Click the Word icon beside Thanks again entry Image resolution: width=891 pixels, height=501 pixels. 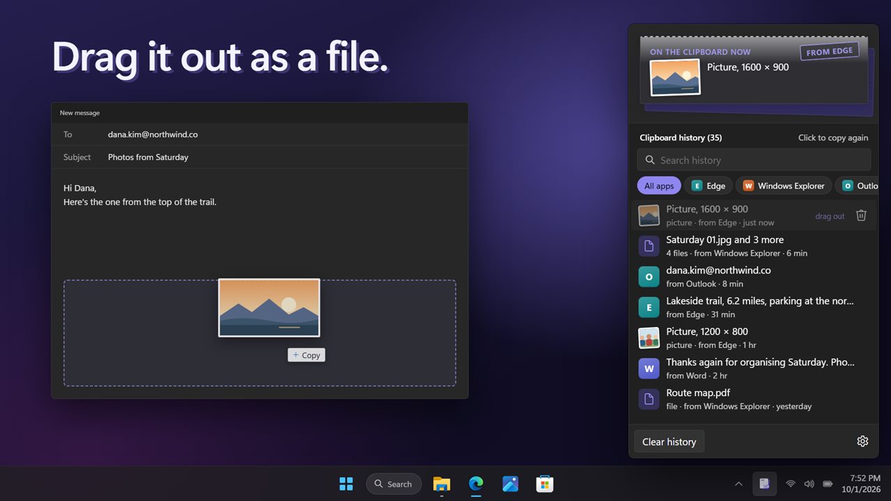(x=649, y=369)
